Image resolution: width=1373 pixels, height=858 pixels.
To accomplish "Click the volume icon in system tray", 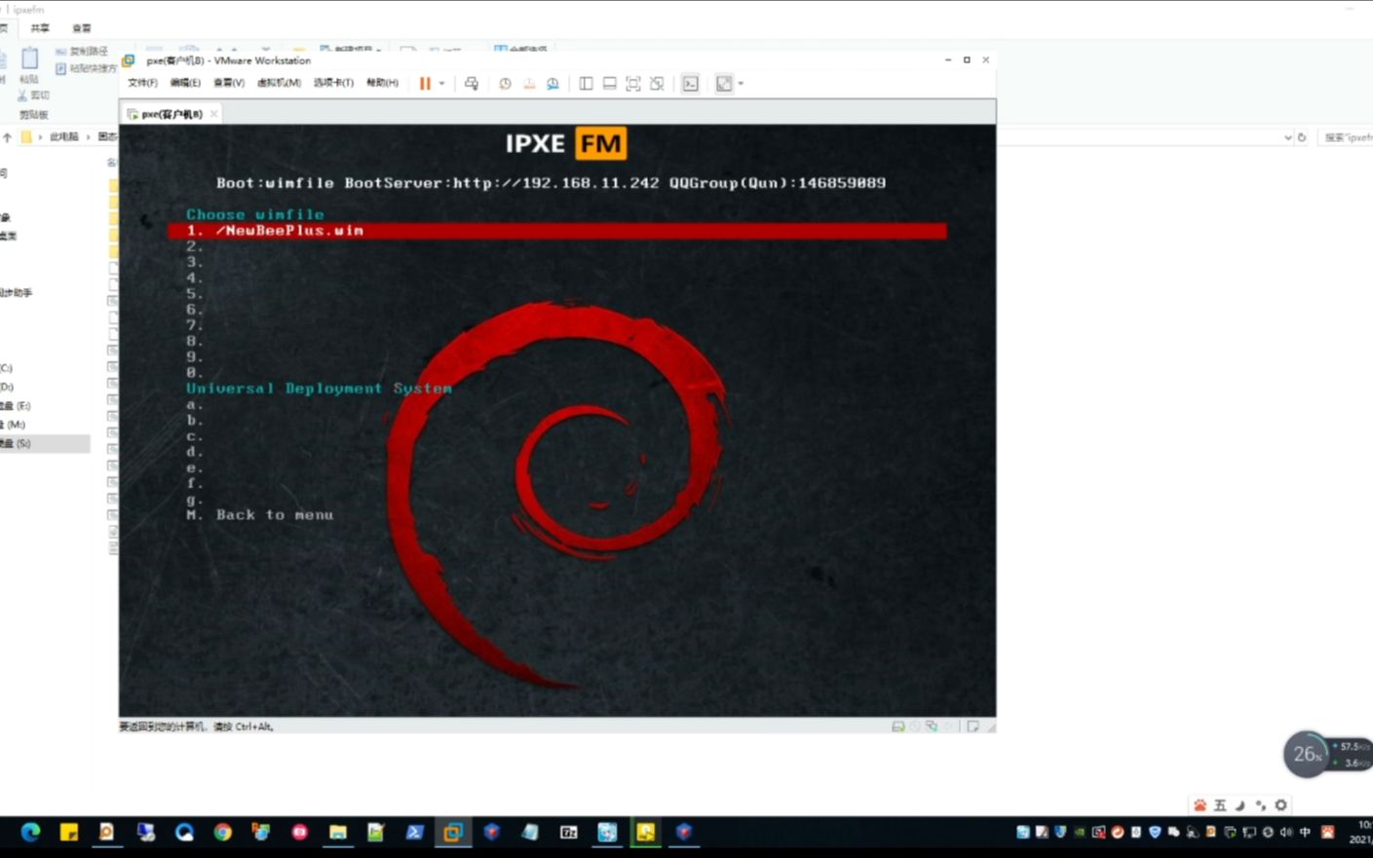I will pyautogui.click(x=1286, y=833).
